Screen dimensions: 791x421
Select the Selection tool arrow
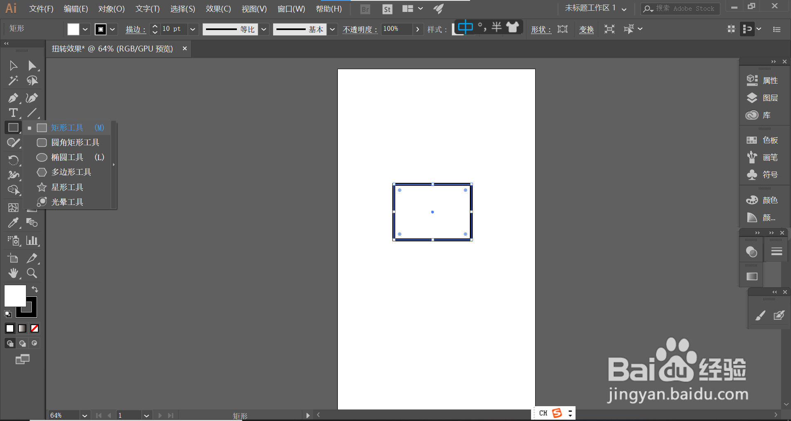[13, 65]
